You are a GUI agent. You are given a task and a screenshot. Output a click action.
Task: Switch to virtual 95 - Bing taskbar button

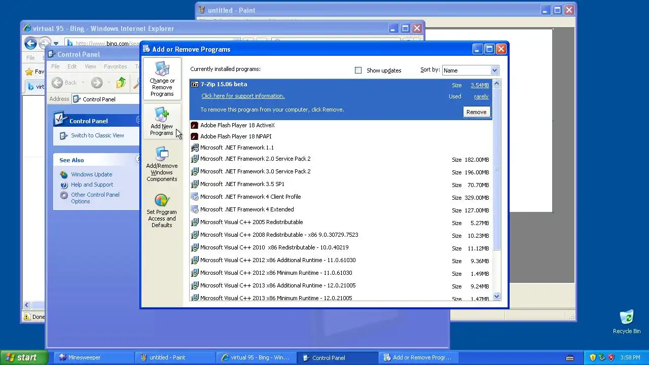256,357
